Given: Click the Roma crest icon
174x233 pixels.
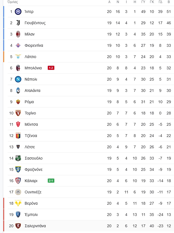Looking at the screenshot, I should (x=18, y=102).
